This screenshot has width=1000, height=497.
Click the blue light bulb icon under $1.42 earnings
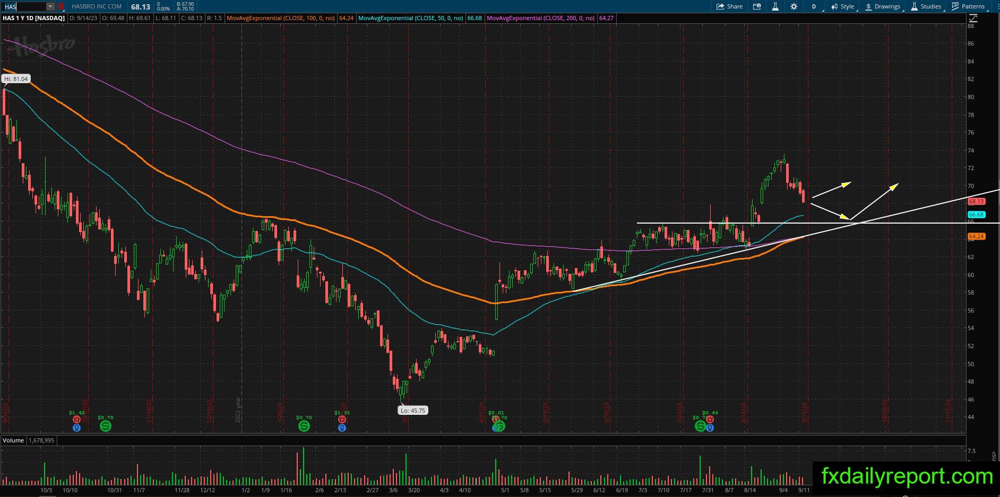tap(76, 427)
